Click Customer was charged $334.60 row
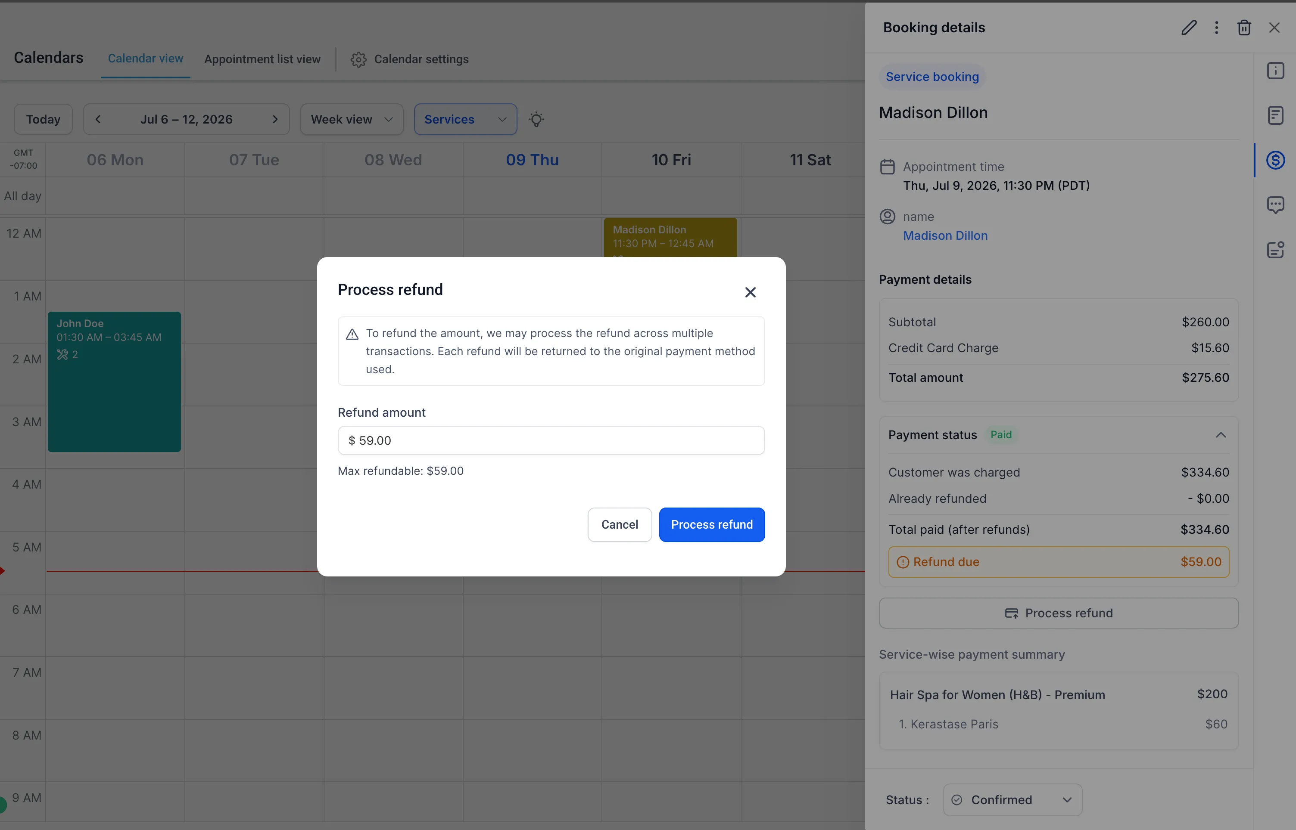Screen dimensions: 1296x830 tap(1058, 472)
